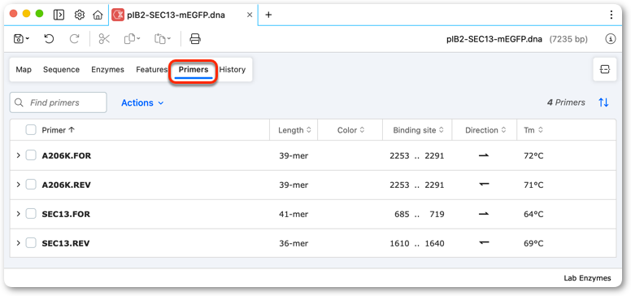Click binding site 1610 .. 1640
The image size is (631, 296).
[417, 243]
